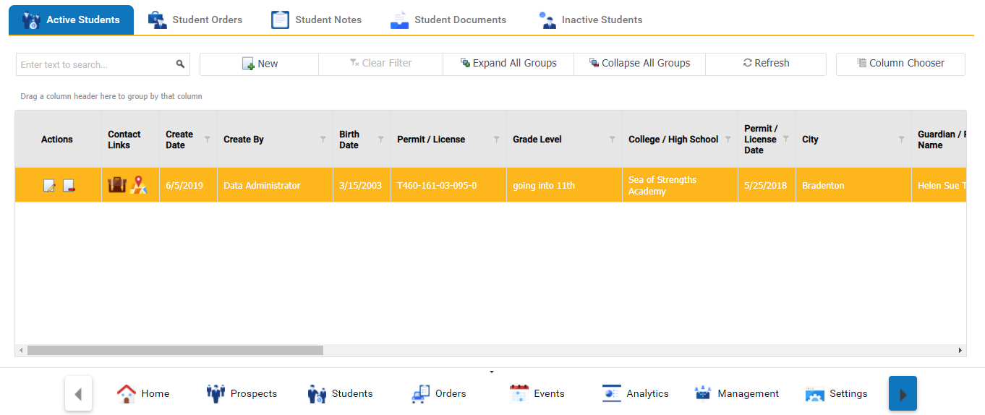The width and height of the screenshot is (985, 415).
Task: Click the Events calendar icon
Action: [519, 393]
